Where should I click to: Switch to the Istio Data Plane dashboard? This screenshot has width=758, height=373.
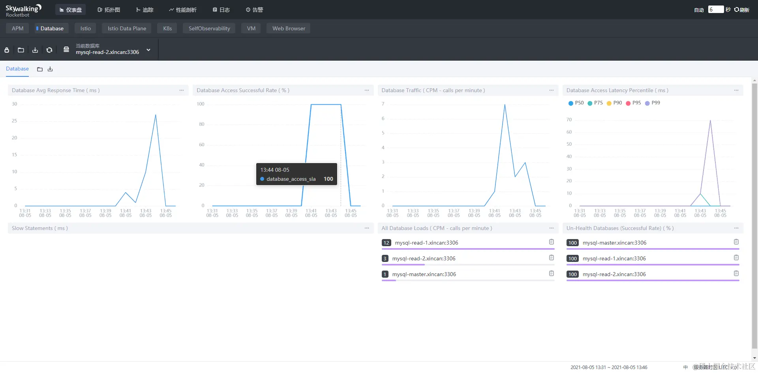(x=127, y=28)
